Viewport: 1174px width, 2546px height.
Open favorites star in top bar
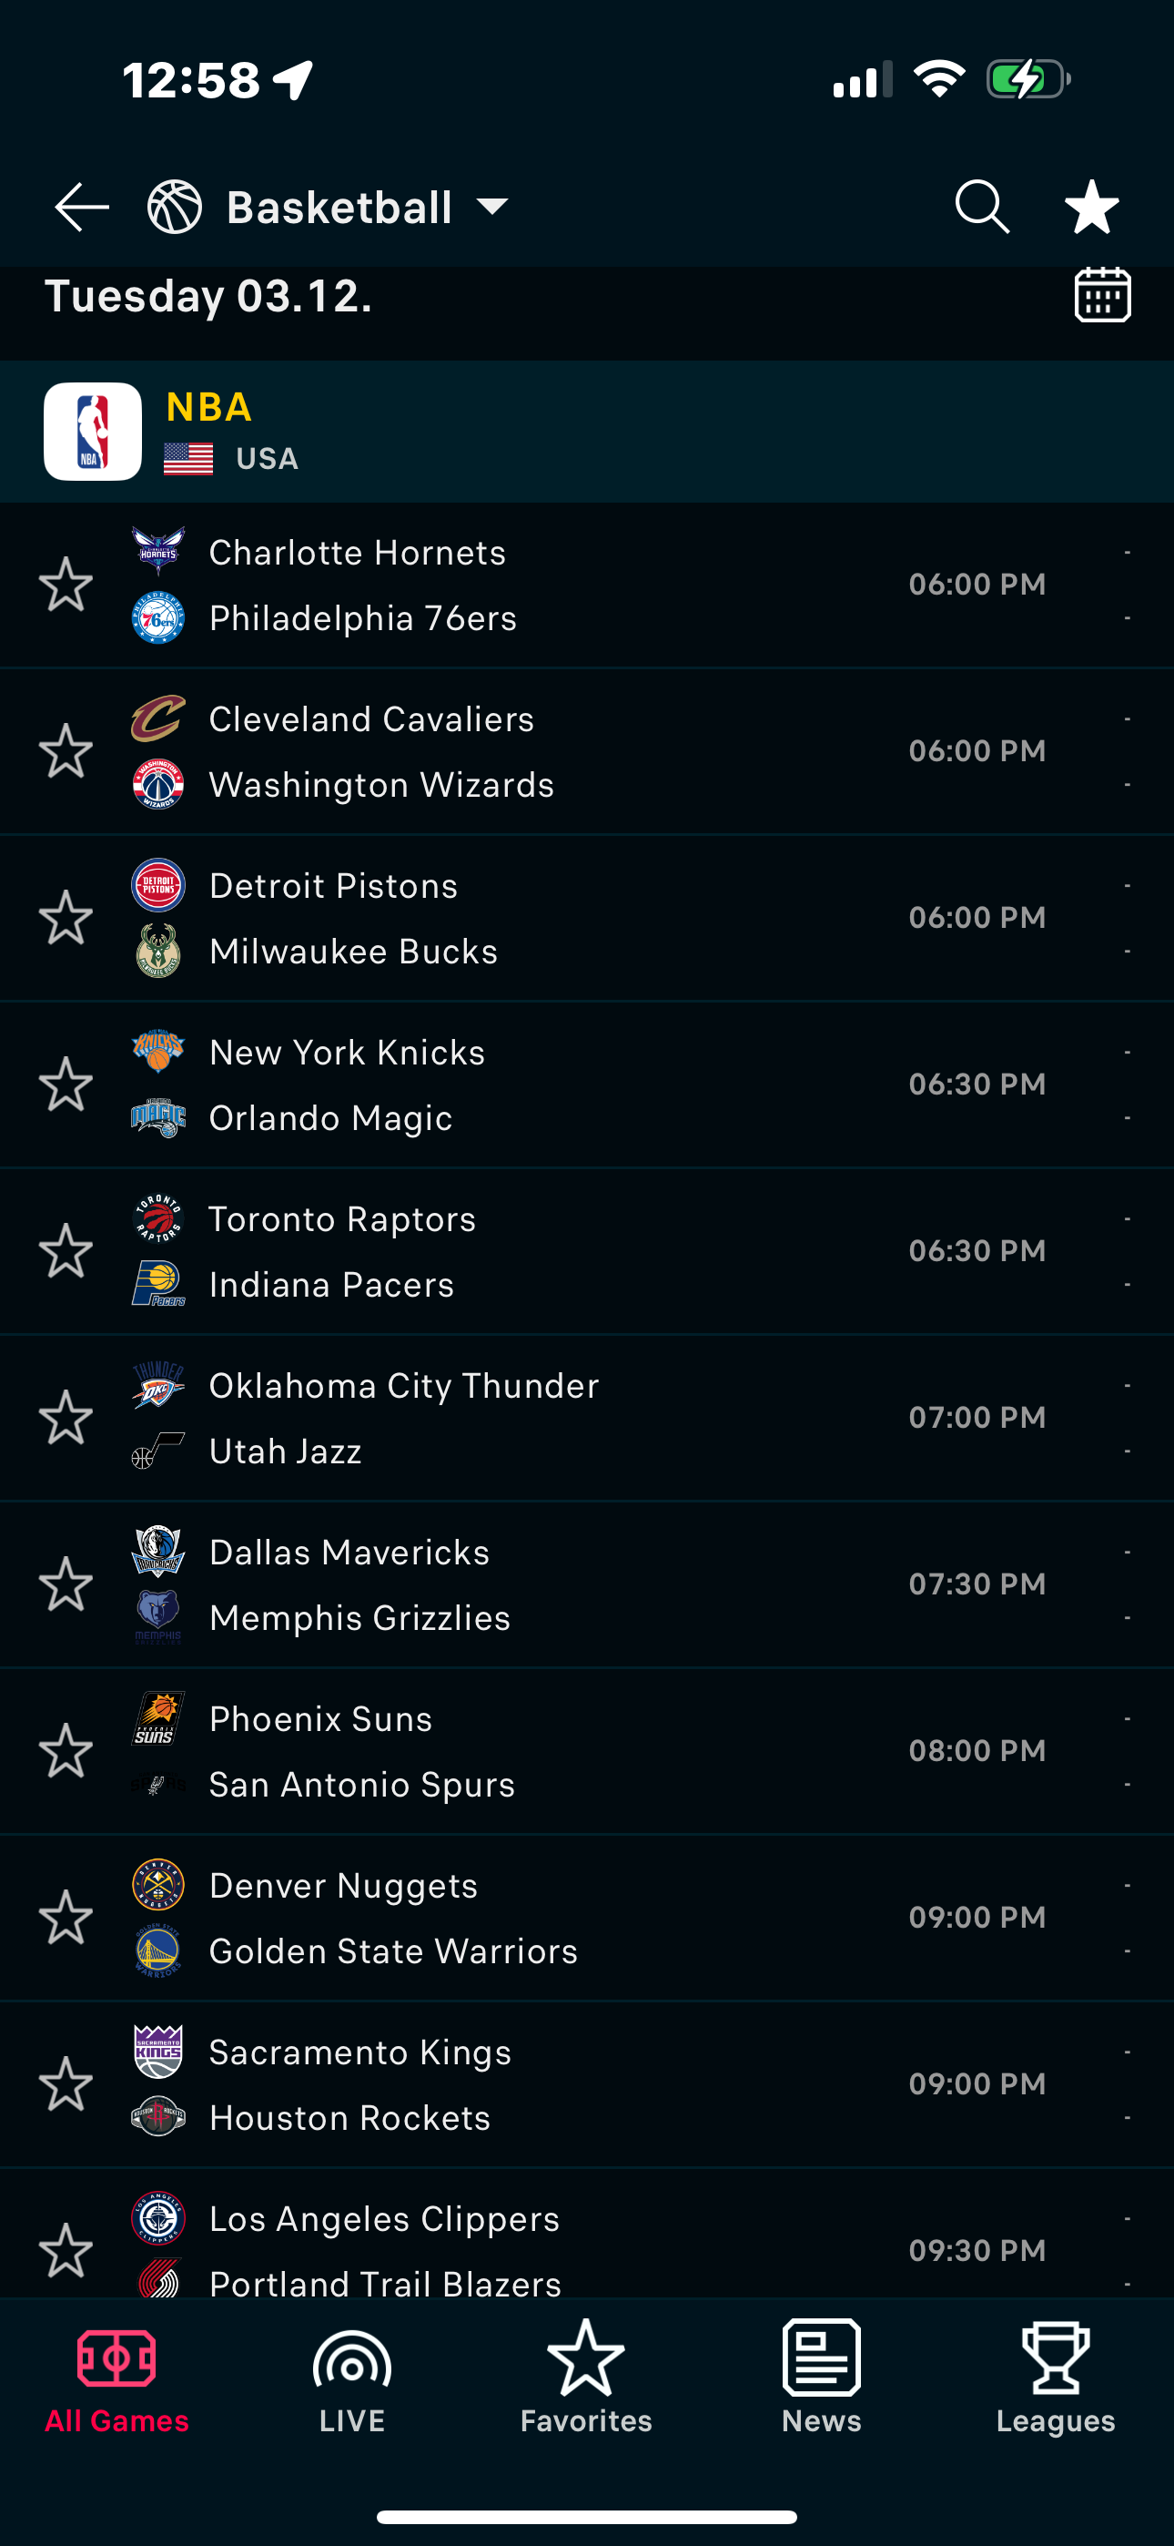pyautogui.click(x=1091, y=207)
